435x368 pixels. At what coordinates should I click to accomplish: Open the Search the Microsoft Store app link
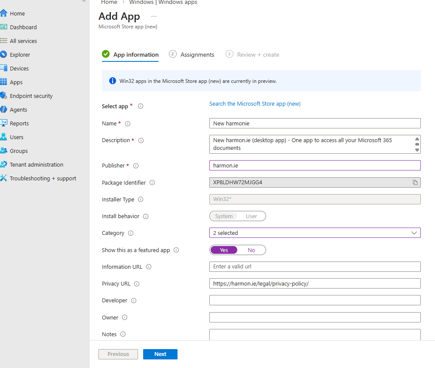point(255,103)
